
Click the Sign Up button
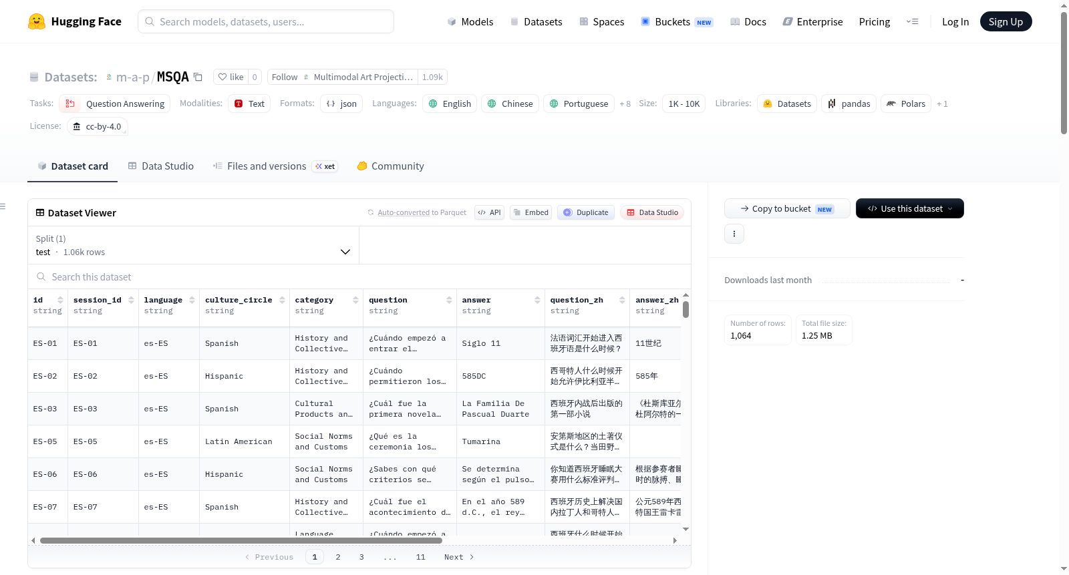[1006, 21]
